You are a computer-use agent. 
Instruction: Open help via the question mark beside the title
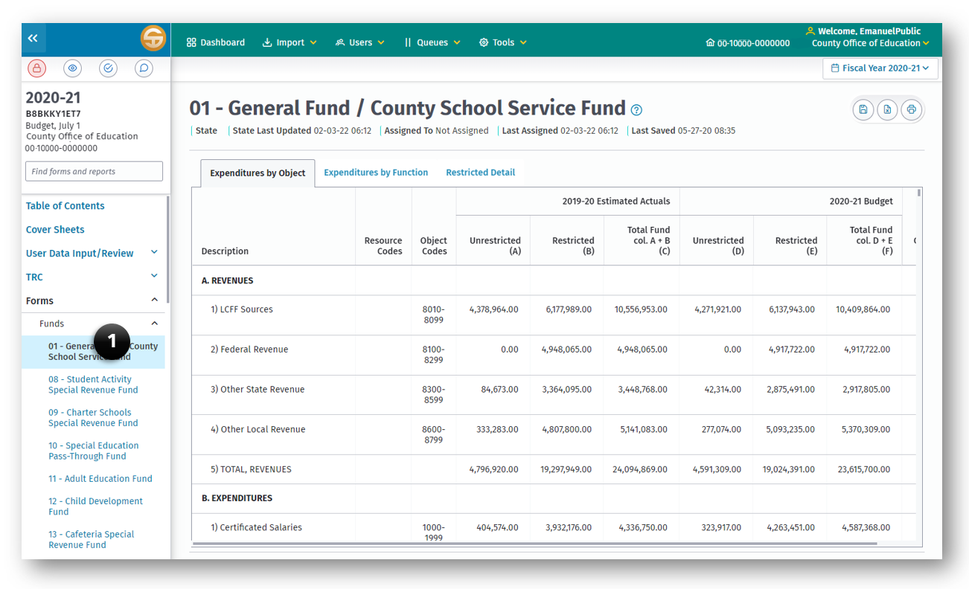tap(636, 109)
